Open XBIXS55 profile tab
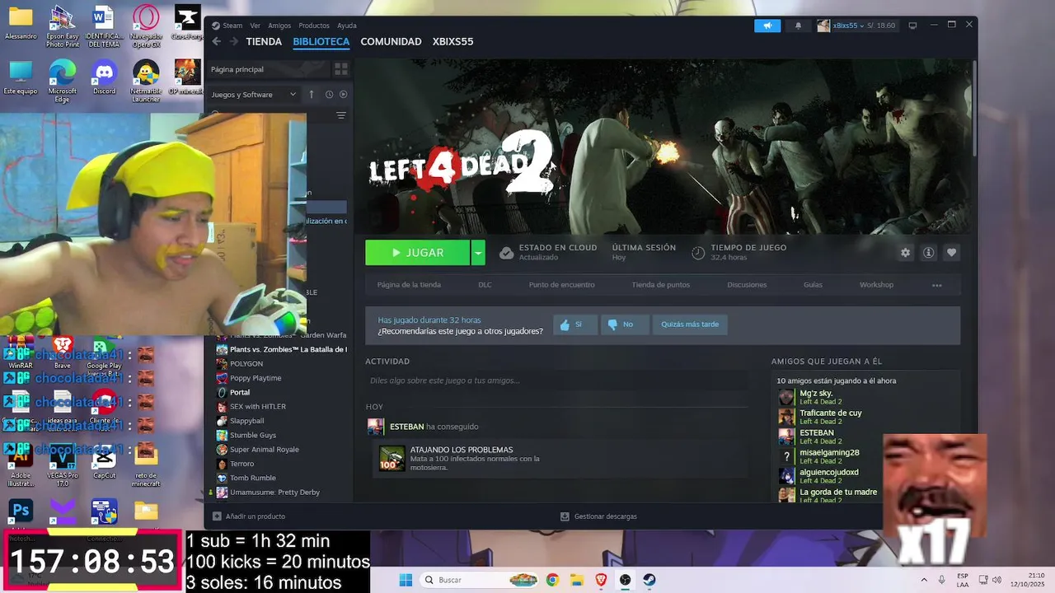The height and width of the screenshot is (593, 1055). (452, 41)
